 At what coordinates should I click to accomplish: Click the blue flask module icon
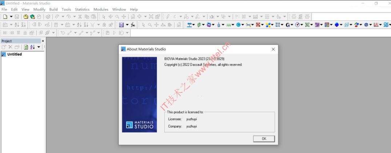tap(218, 25)
